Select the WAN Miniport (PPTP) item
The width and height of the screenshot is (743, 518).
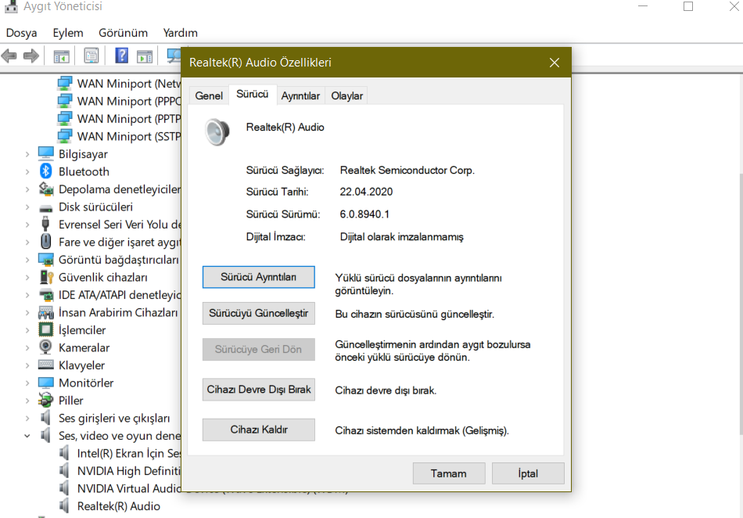click(x=129, y=119)
